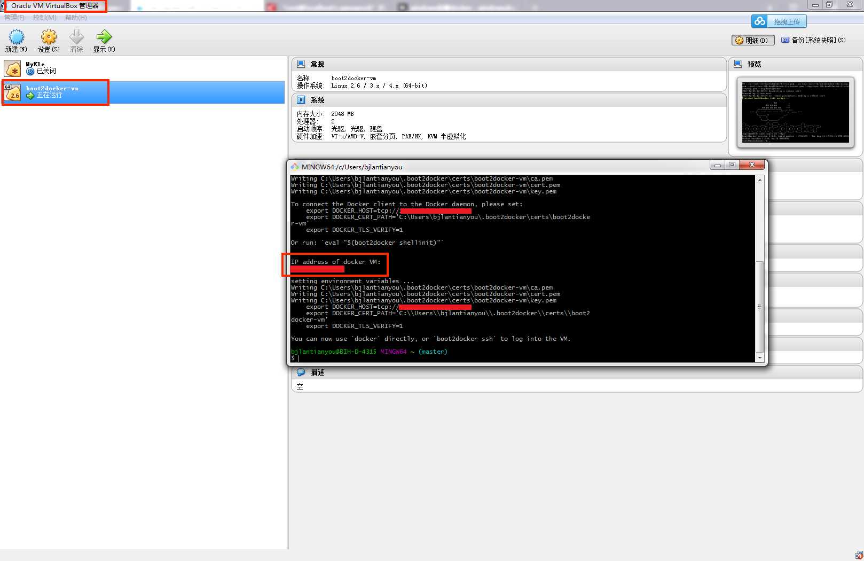Minimize the MINGW64 terminal window
Image resolution: width=864 pixels, height=561 pixels.
(718, 165)
